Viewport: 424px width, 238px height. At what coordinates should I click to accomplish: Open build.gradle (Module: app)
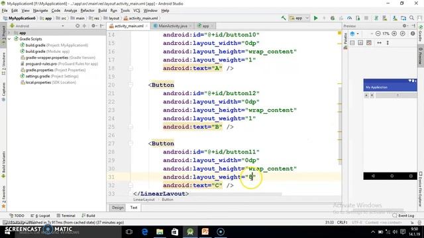click(45, 52)
